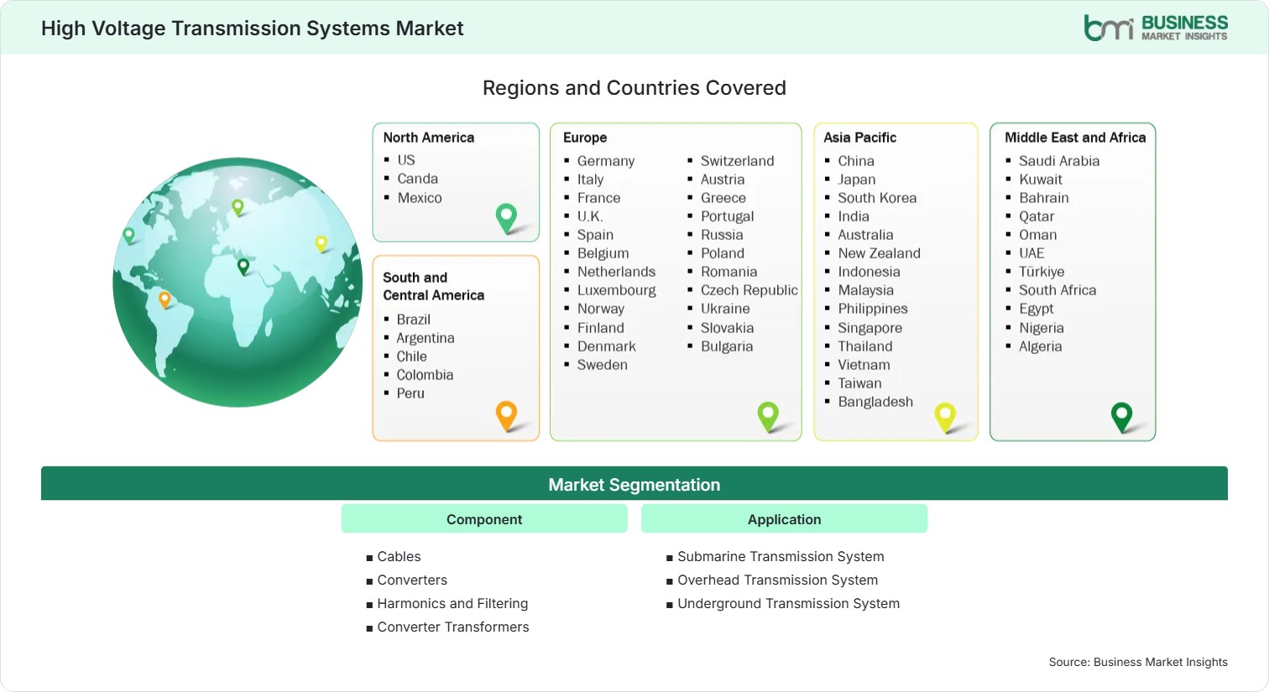Select Switzerland in the Europe list
This screenshot has width=1269, height=692.
738,161
